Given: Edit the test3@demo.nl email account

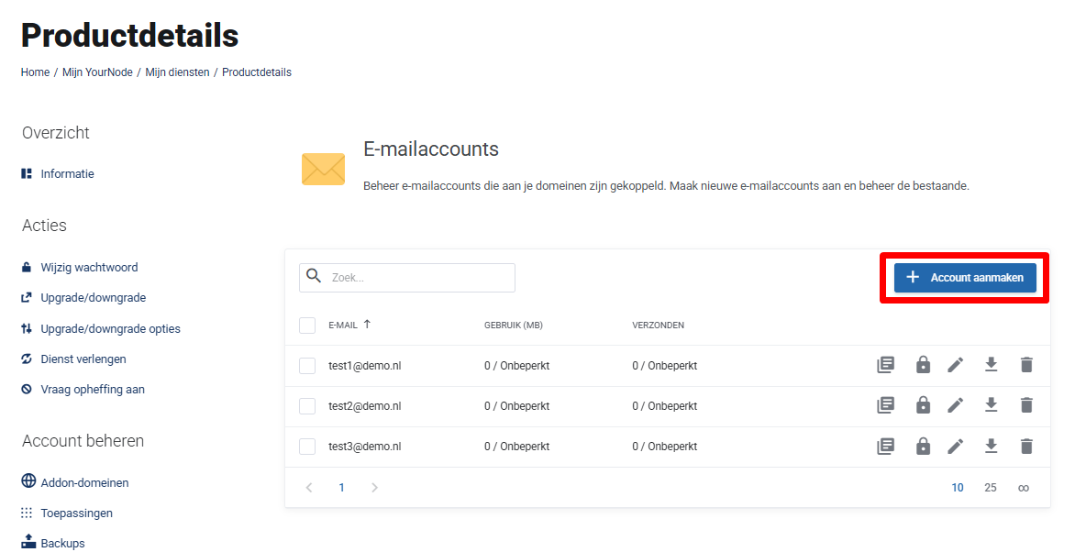Looking at the screenshot, I should click(x=956, y=446).
